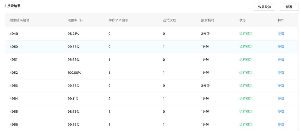
Task: Select the 操作 column header
Action: [x=281, y=20]
